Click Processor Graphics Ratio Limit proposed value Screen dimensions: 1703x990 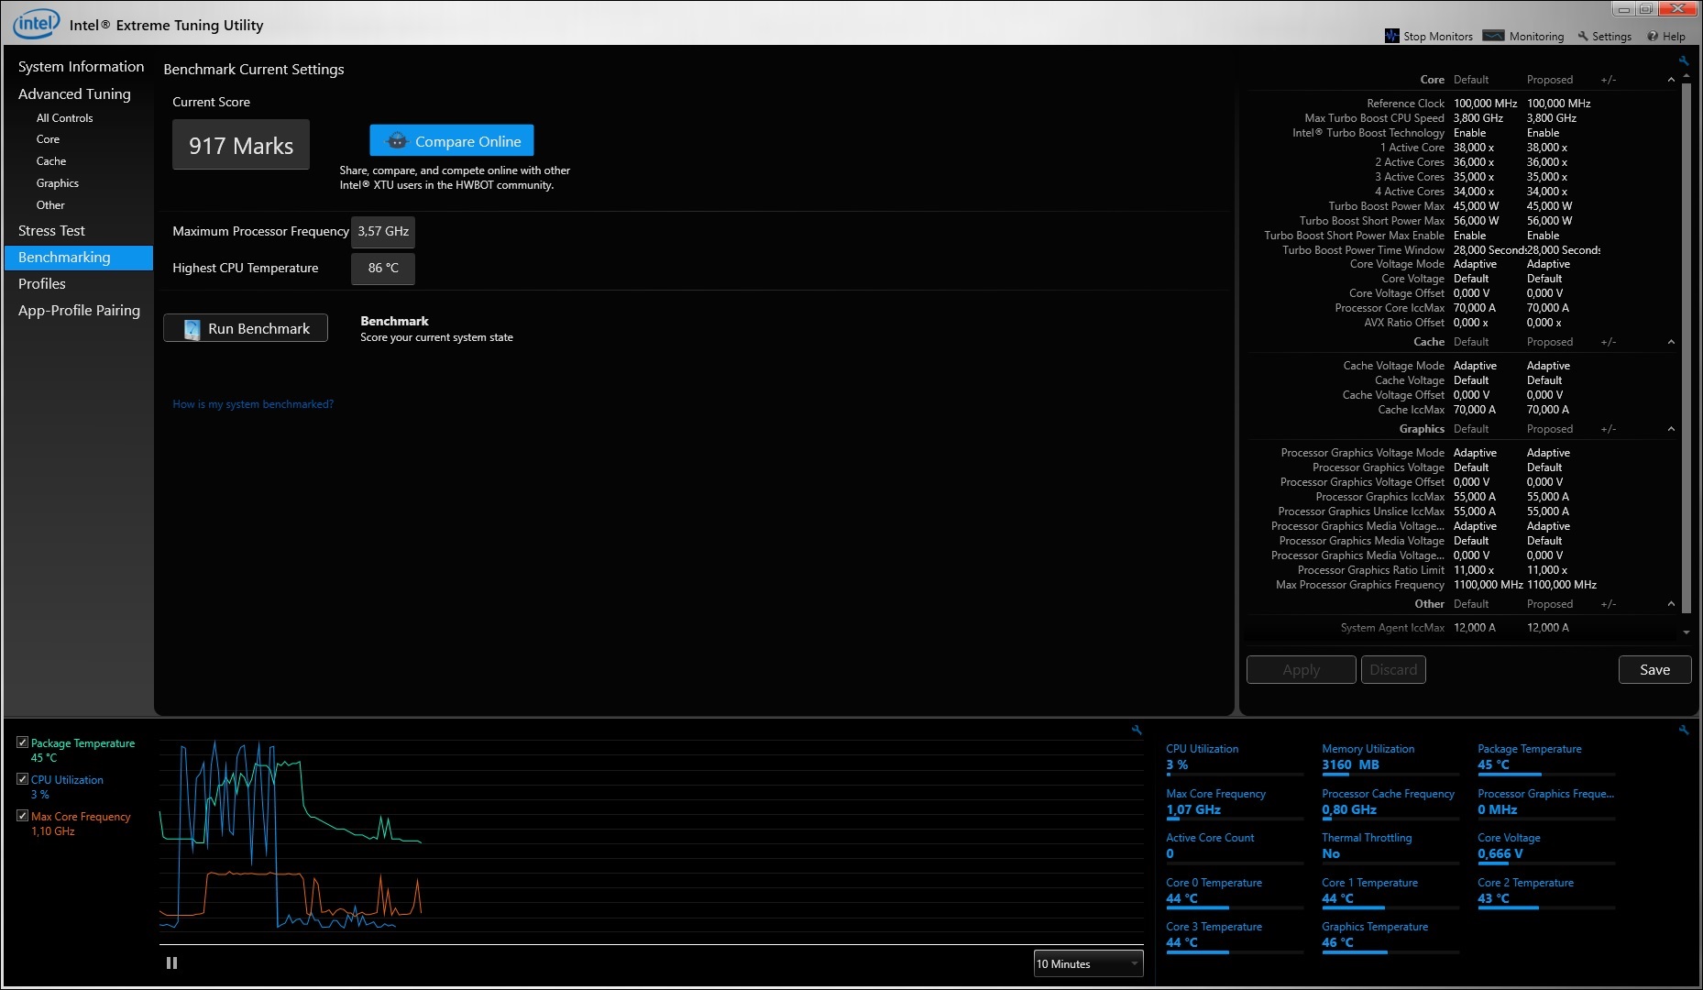pyautogui.click(x=1547, y=570)
